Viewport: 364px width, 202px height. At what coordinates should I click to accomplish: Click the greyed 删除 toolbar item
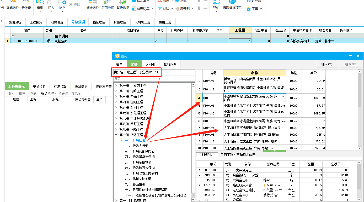coord(75,4)
